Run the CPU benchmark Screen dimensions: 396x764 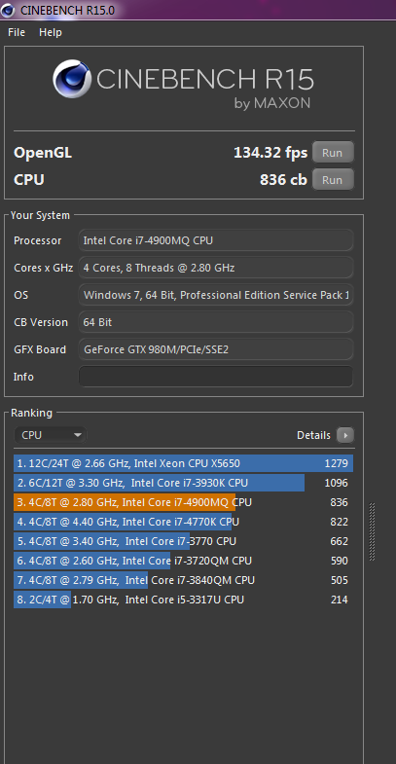pyautogui.click(x=332, y=180)
